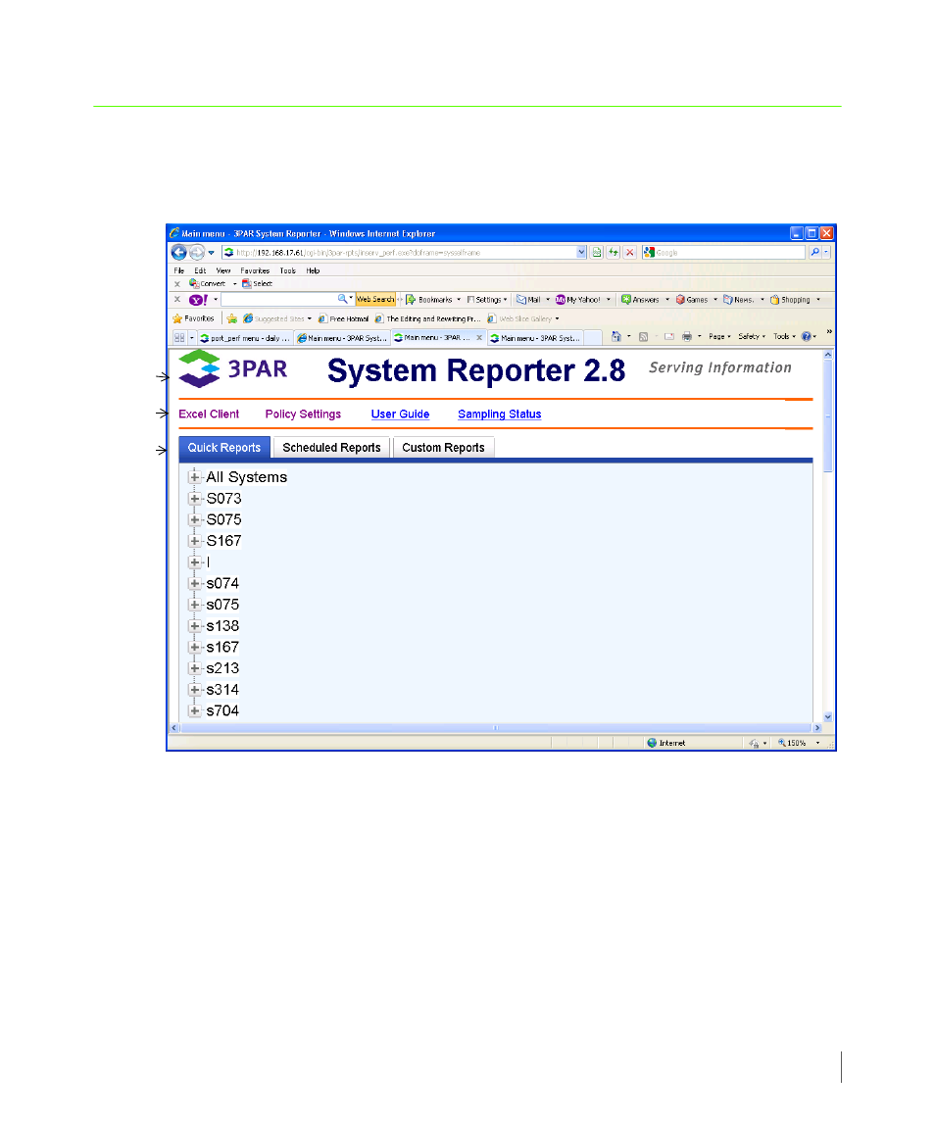The image size is (935, 1122).
Task: Switch to port_perf menu - daily browser tab
Action: click(245, 338)
